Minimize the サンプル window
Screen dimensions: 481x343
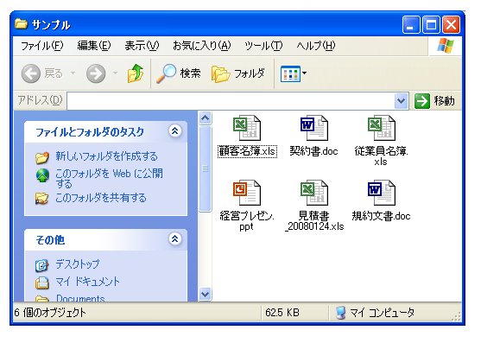[x=411, y=24]
